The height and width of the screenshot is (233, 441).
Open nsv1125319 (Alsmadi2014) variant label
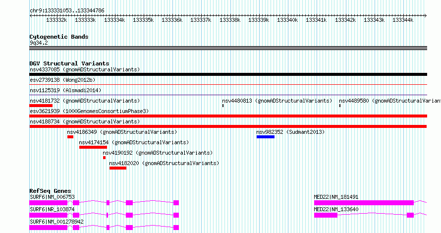pyautogui.click(x=65, y=90)
